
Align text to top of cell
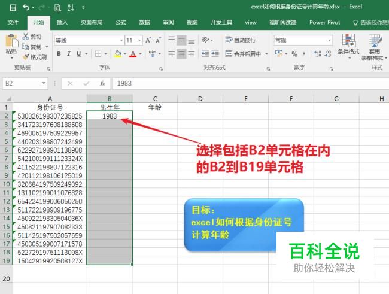tap(171, 40)
